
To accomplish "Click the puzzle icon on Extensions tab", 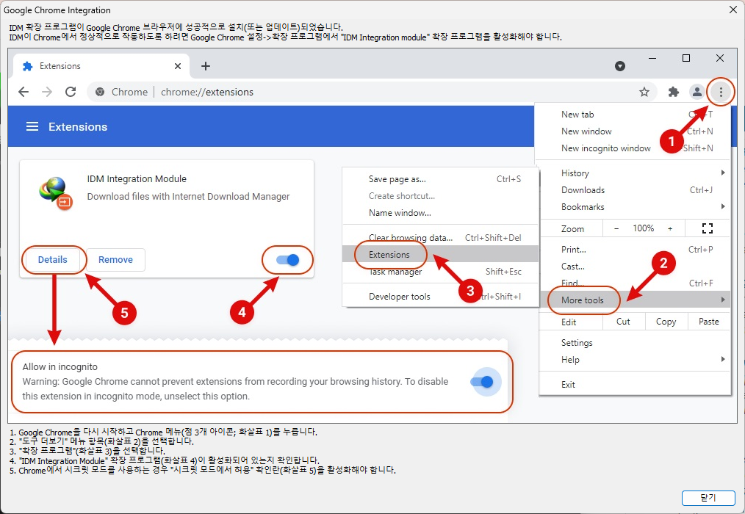I will click(x=28, y=66).
